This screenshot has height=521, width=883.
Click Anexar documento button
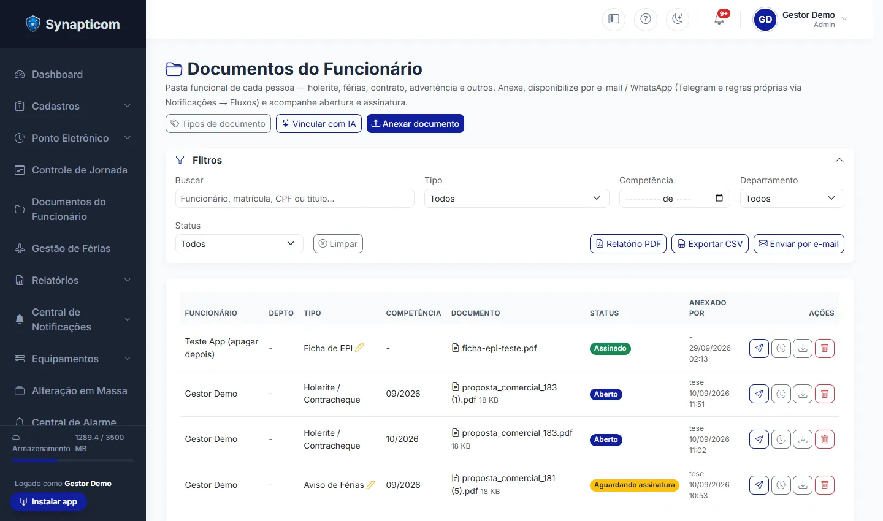(x=415, y=123)
